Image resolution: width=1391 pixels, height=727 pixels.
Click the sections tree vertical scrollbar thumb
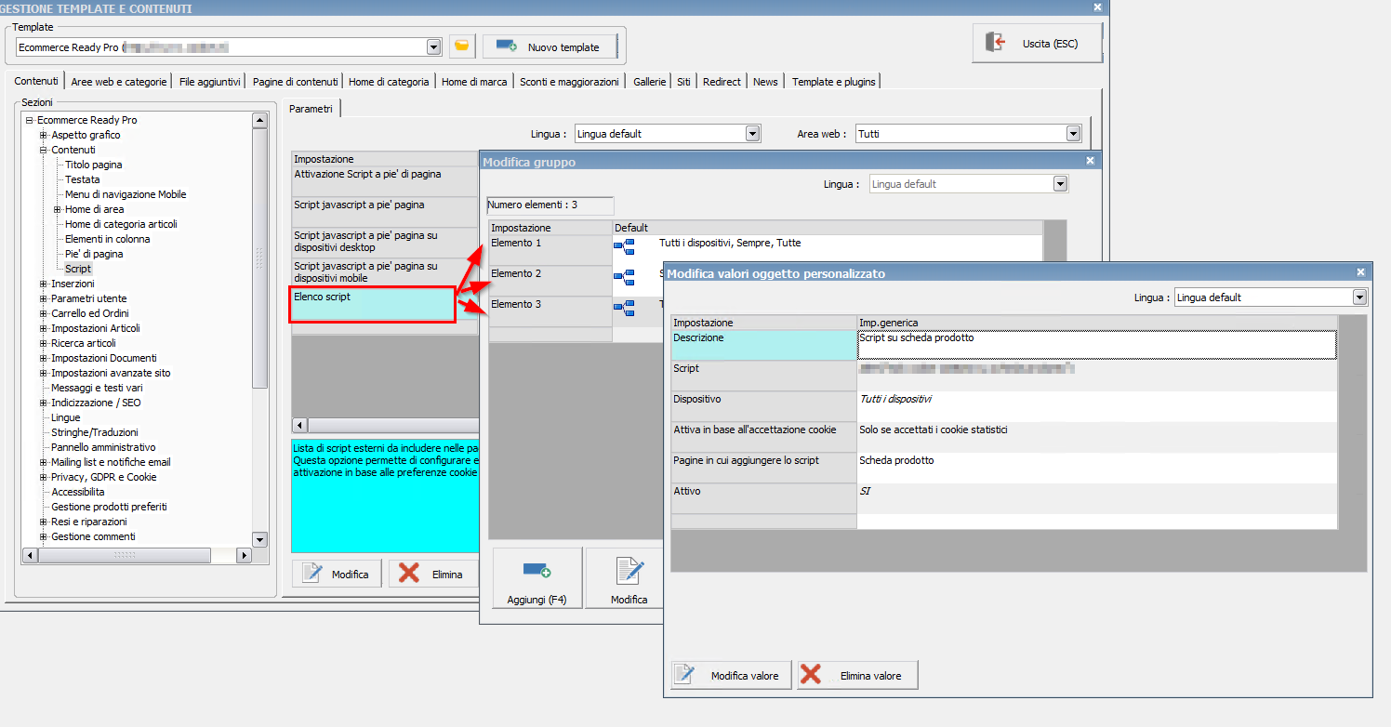[x=259, y=258]
